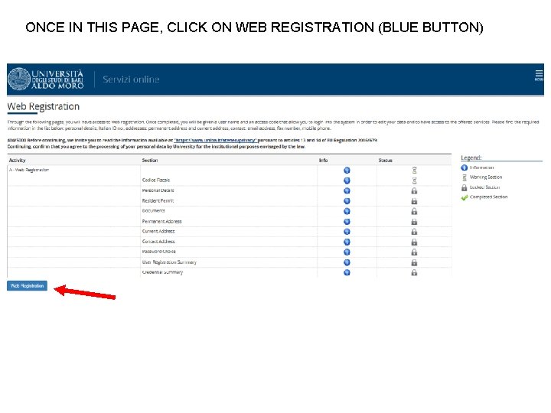The image size is (551, 413).
Task: Click info icon for Current Address
Action: click(347, 232)
